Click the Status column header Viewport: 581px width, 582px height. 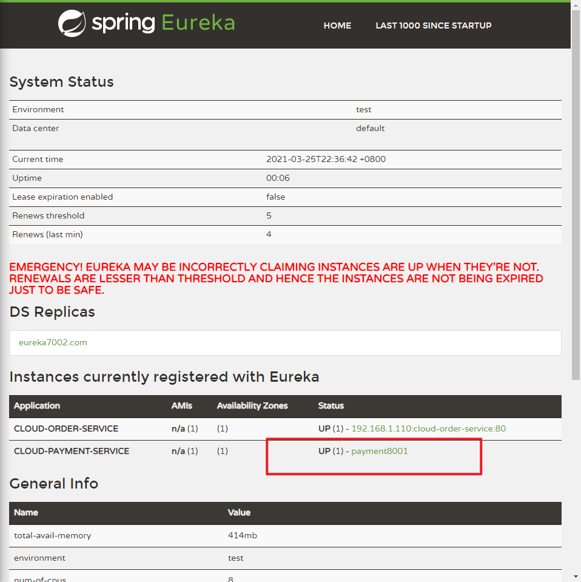(331, 405)
